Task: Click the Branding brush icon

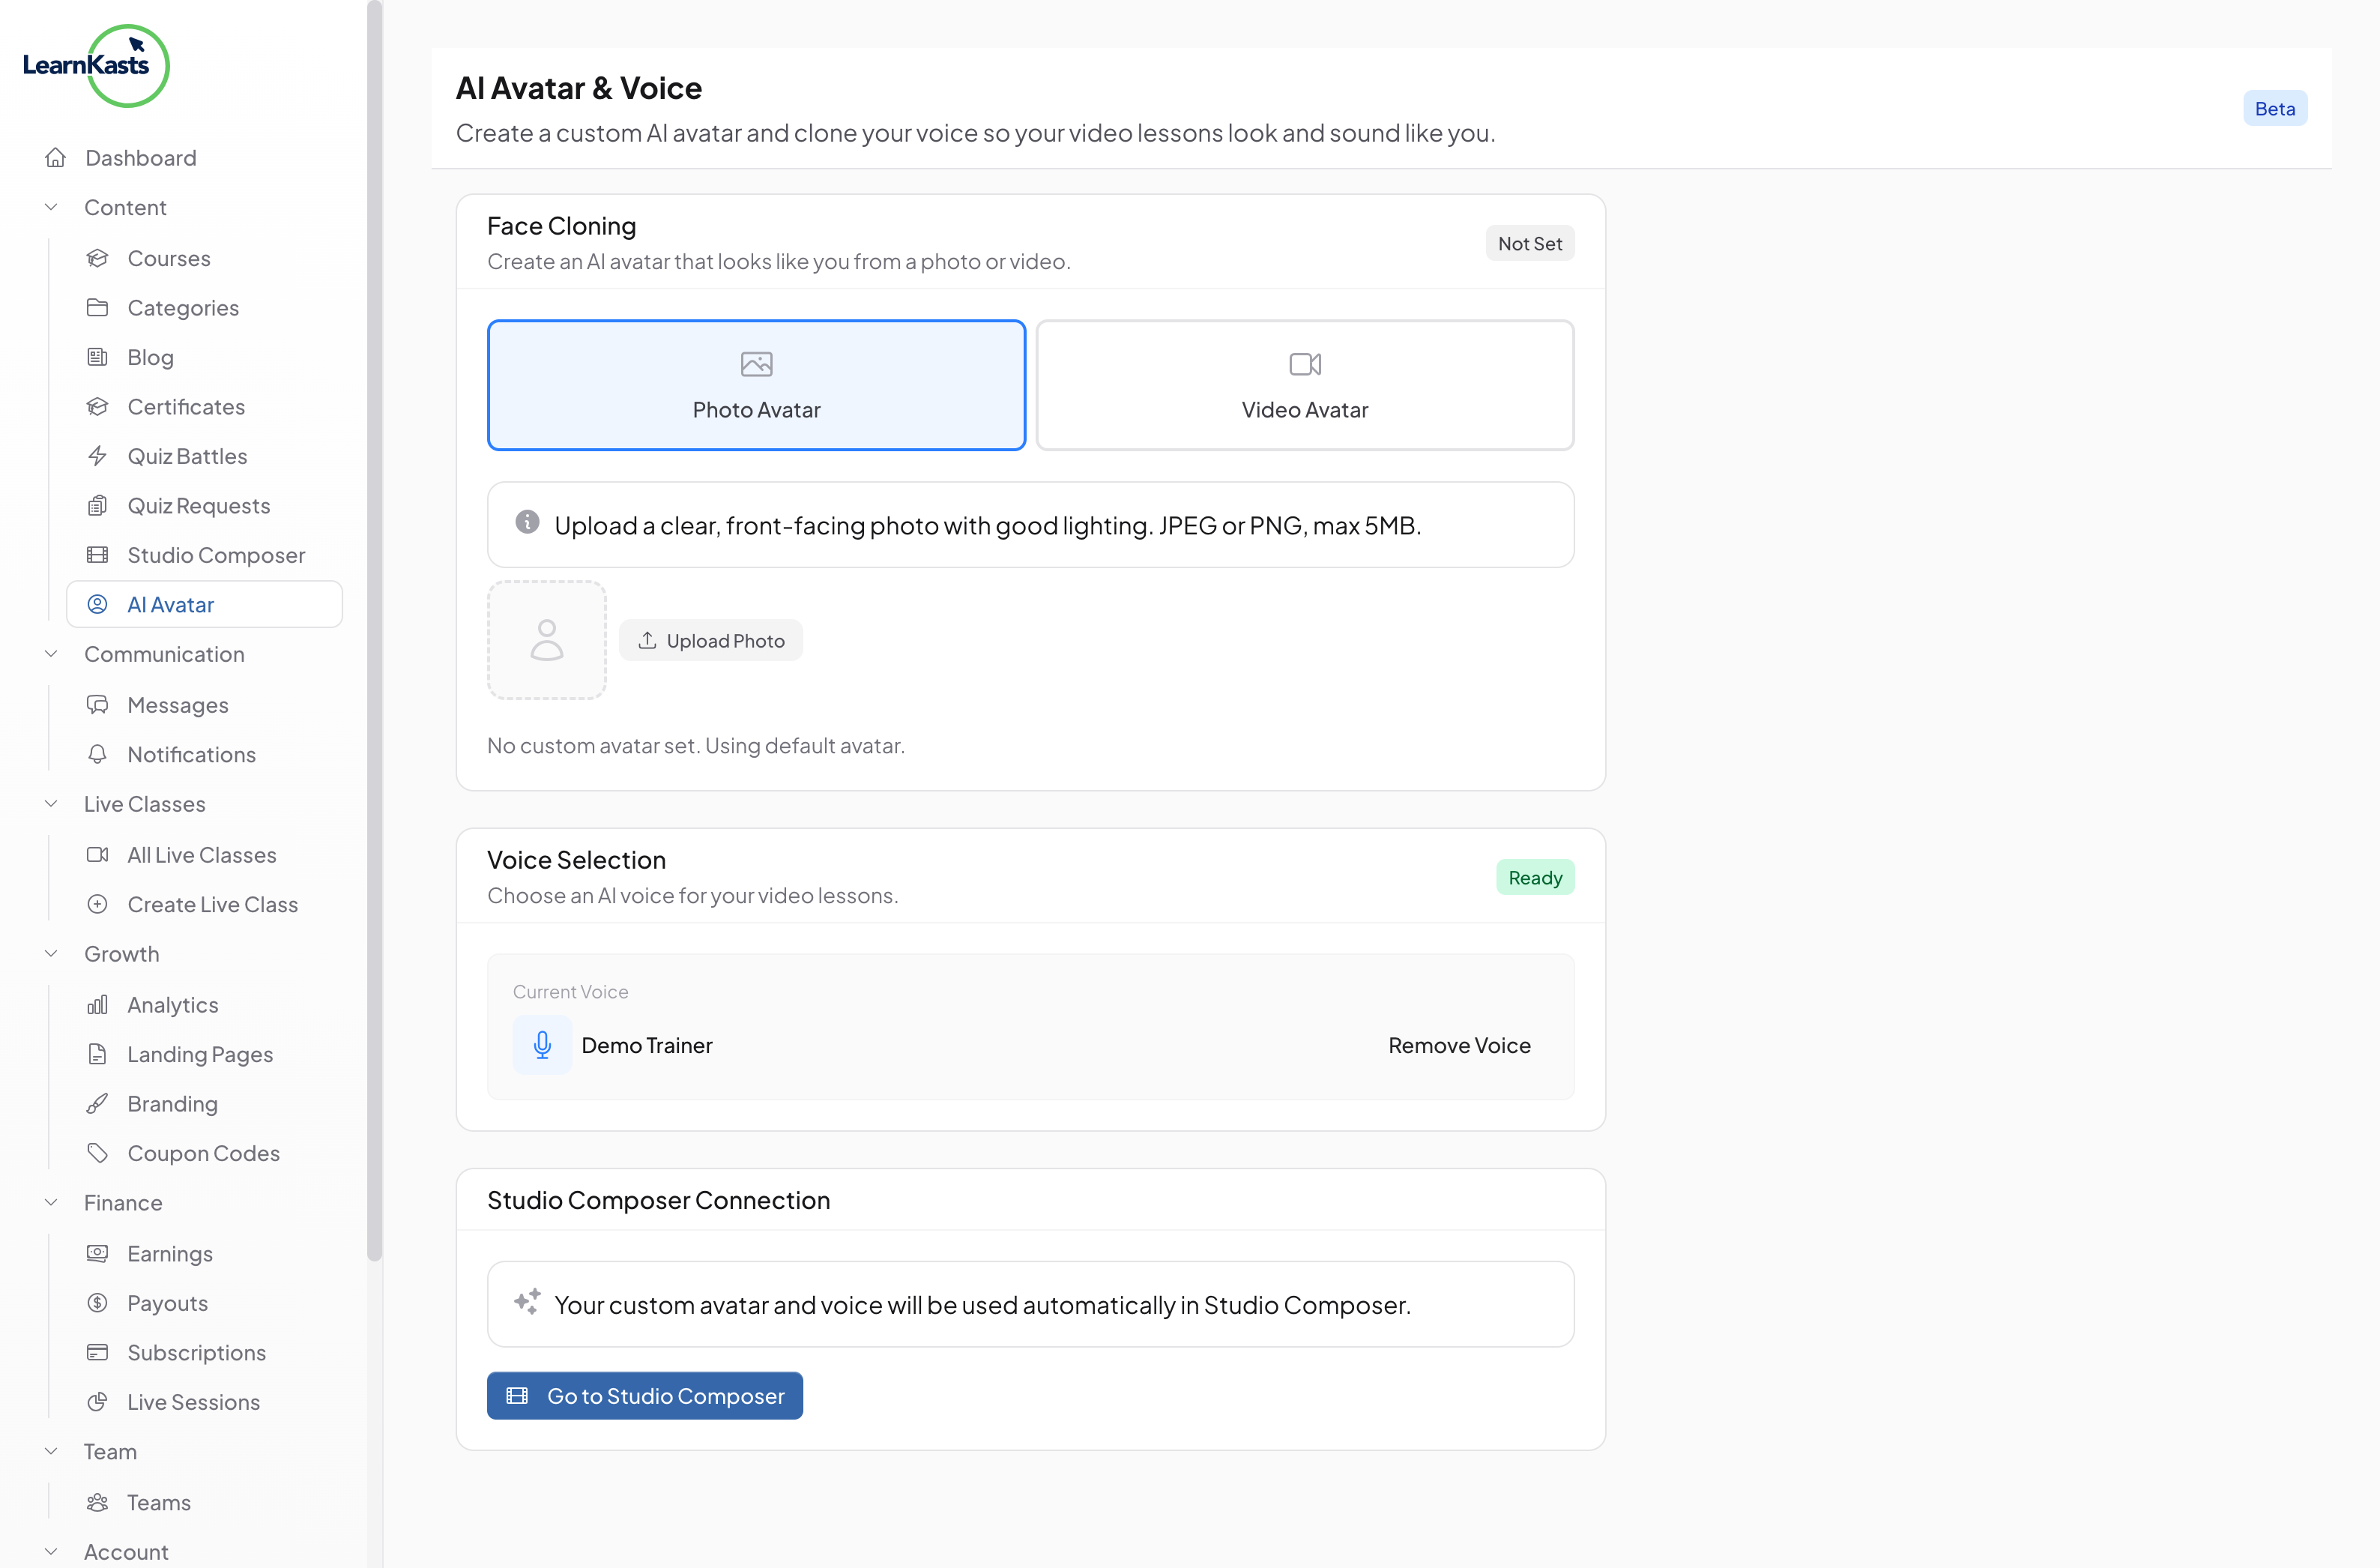Action: point(97,1104)
